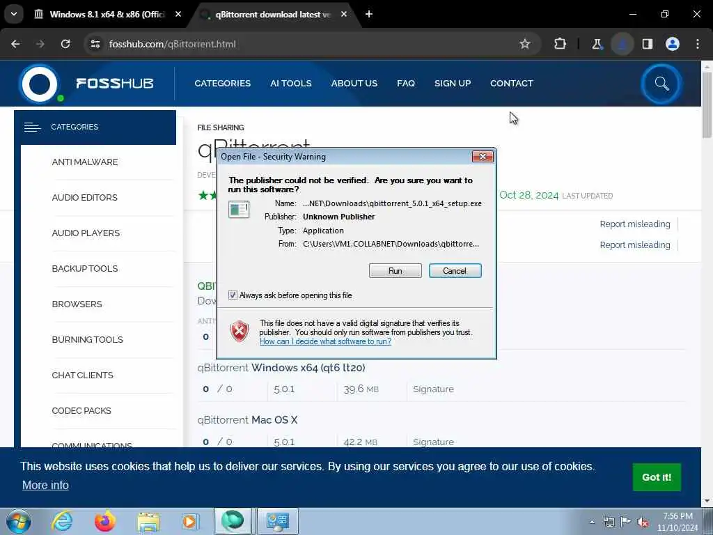Close the Windows 8.1 tab

point(178,14)
